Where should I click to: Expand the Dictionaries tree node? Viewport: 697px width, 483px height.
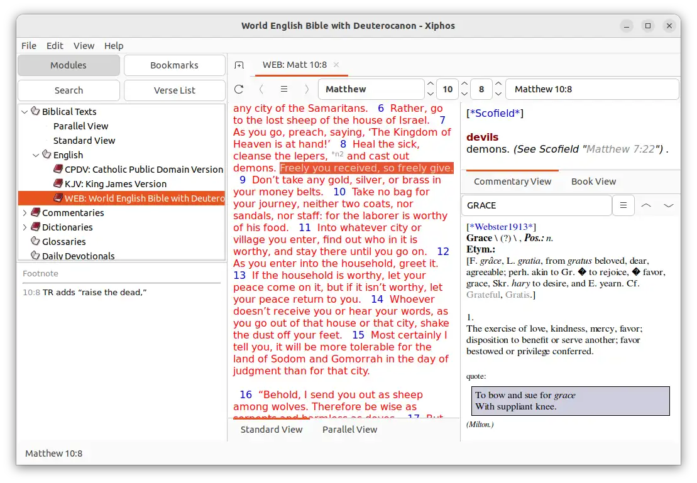tap(25, 227)
